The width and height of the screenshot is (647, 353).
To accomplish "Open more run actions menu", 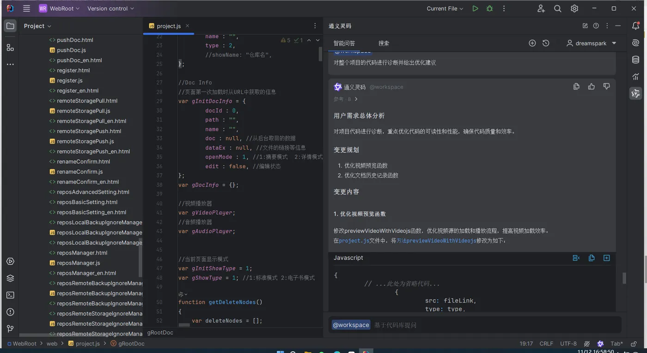I will tap(504, 8).
